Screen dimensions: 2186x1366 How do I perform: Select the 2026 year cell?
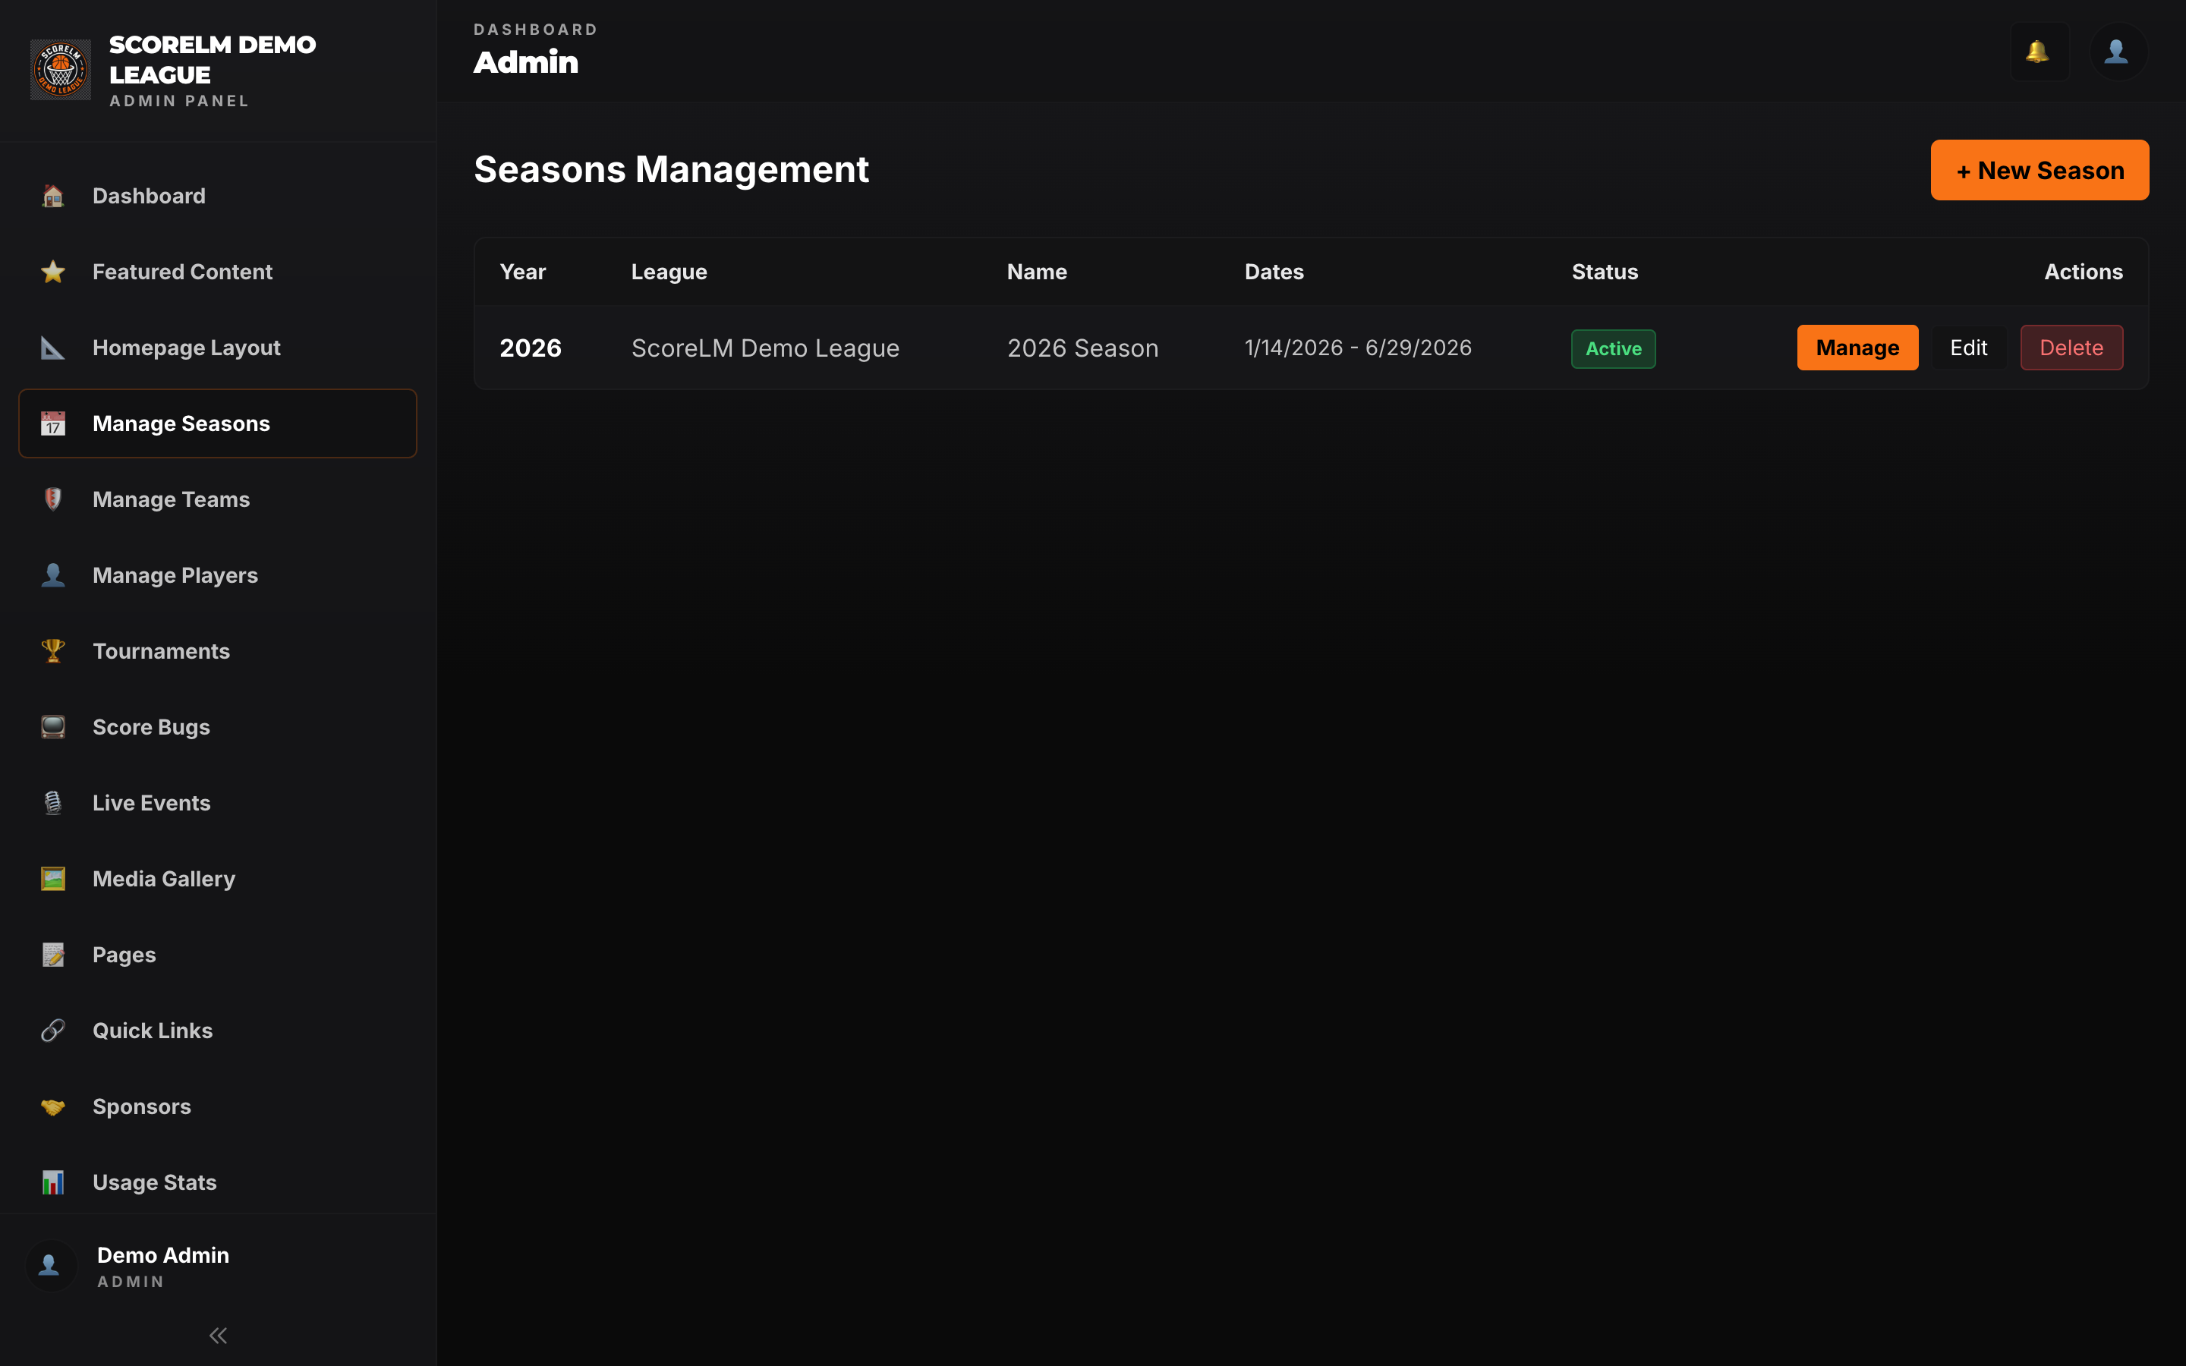click(x=531, y=348)
